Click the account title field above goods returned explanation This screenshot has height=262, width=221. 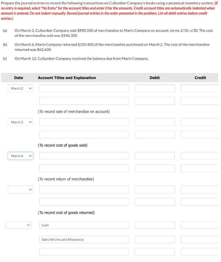pos(84,190)
